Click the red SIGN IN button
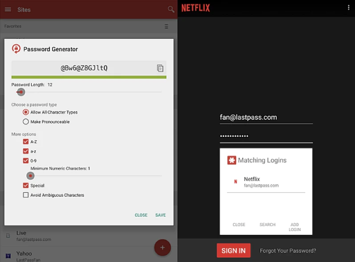This screenshot has width=355, height=262. tap(234, 250)
